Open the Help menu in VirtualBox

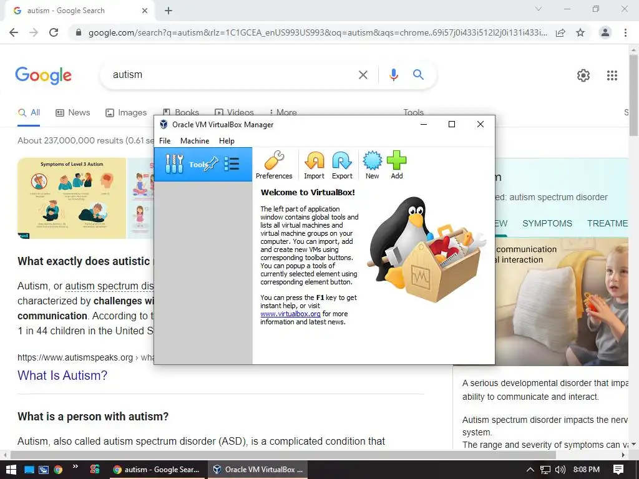click(227, 140)
